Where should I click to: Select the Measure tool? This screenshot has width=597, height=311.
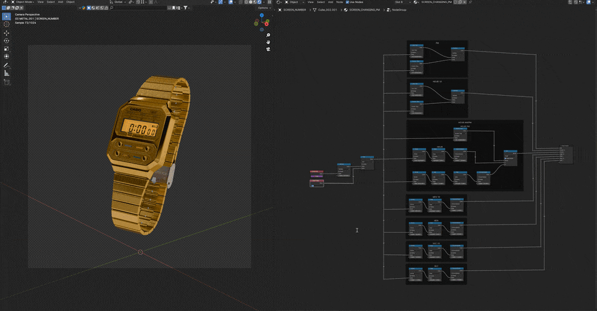pos(7,73)
